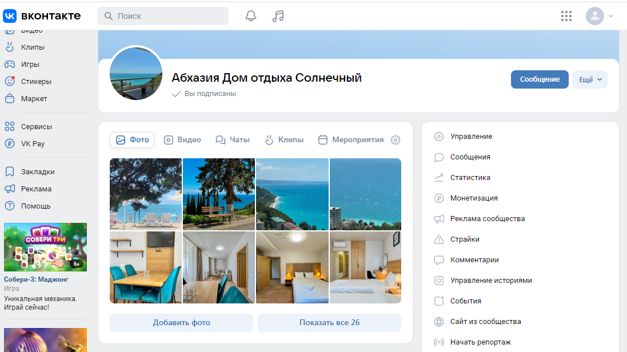Open photo section settings gear icon
This screenshot has height=352, width=627.
point(396,140)
